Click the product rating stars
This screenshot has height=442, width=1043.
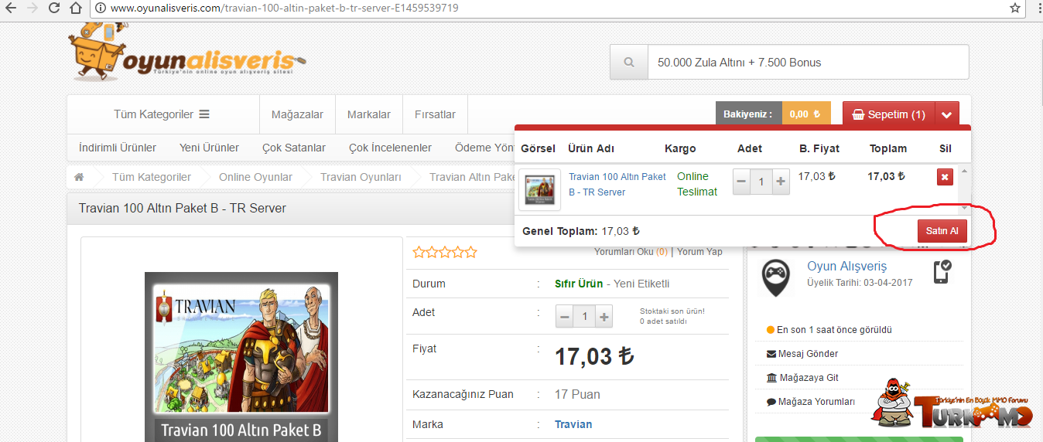(445, 252)
